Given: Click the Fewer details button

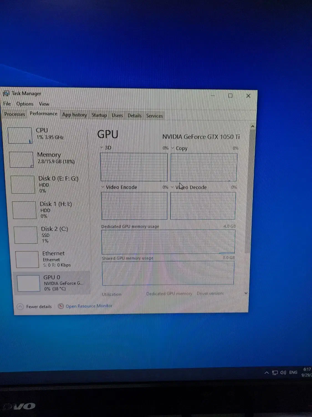Looking at the screenshot, I should (x=35, y=306).
